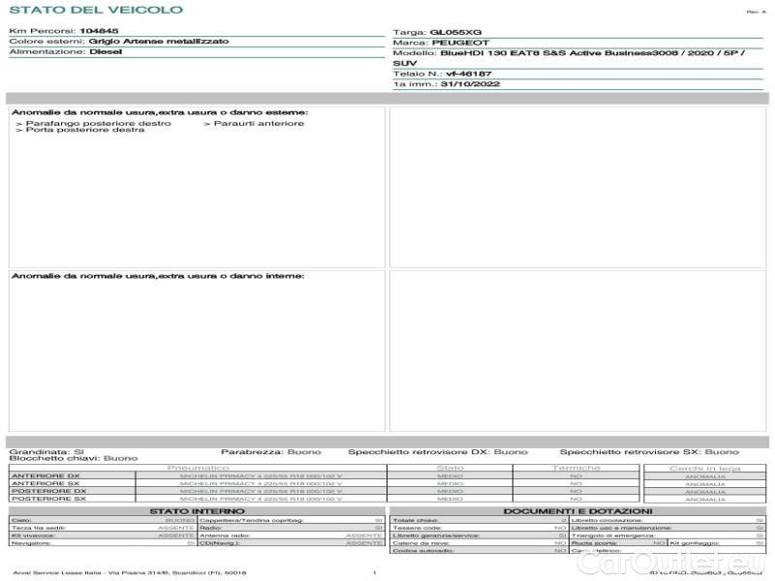
Task: Select the Alimentazione Diesel entry
Action: [x=105, y=52]
